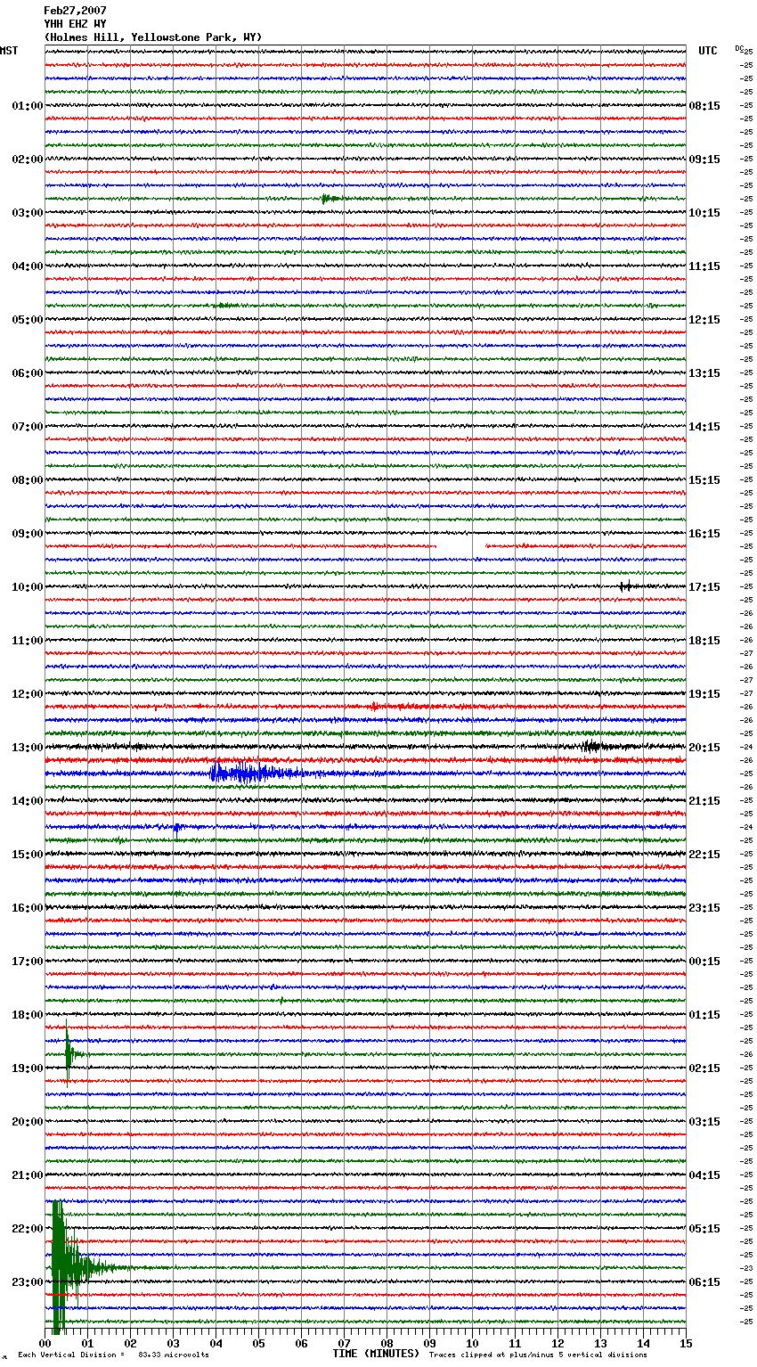The width and height of the screenshot is (757, 1367).
Task: Select the 21:00 MST hour label
Action: [x=28, y=1175]
